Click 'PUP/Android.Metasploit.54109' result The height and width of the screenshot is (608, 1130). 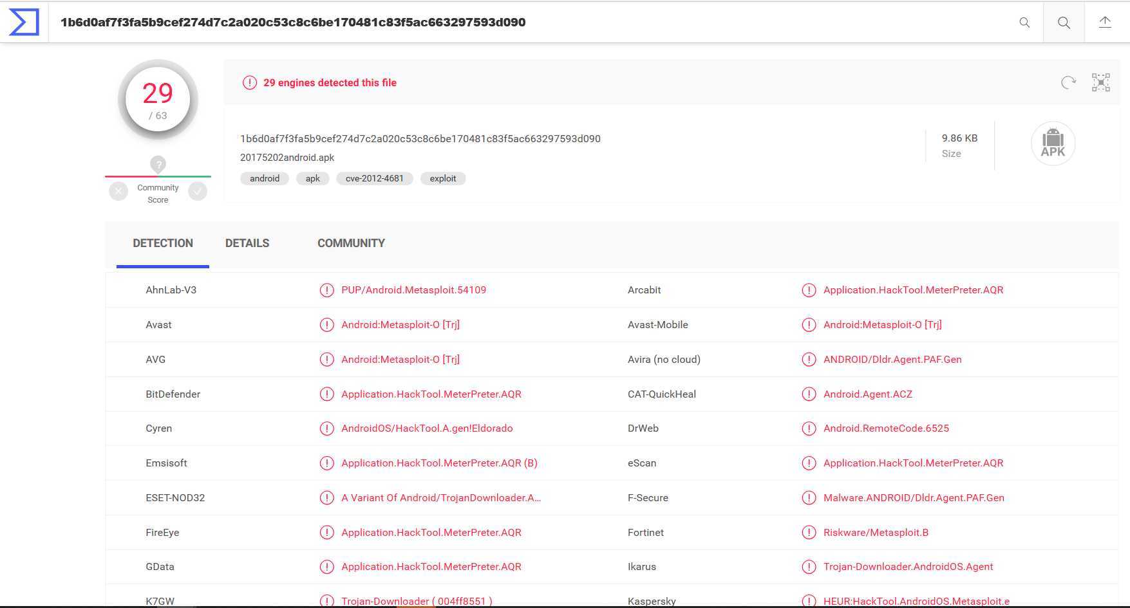[414, 290]
